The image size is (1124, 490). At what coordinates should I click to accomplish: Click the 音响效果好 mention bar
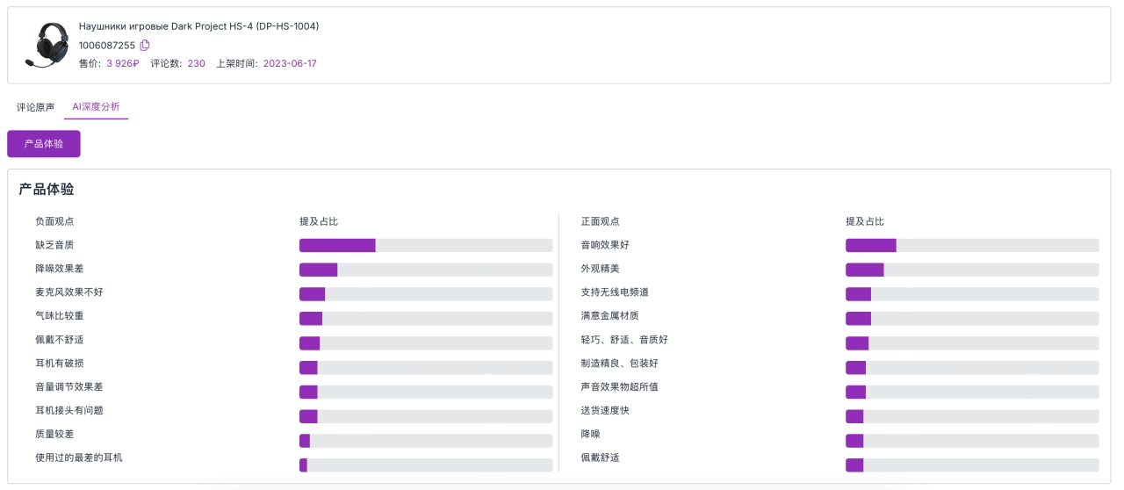tap(972, 245)
